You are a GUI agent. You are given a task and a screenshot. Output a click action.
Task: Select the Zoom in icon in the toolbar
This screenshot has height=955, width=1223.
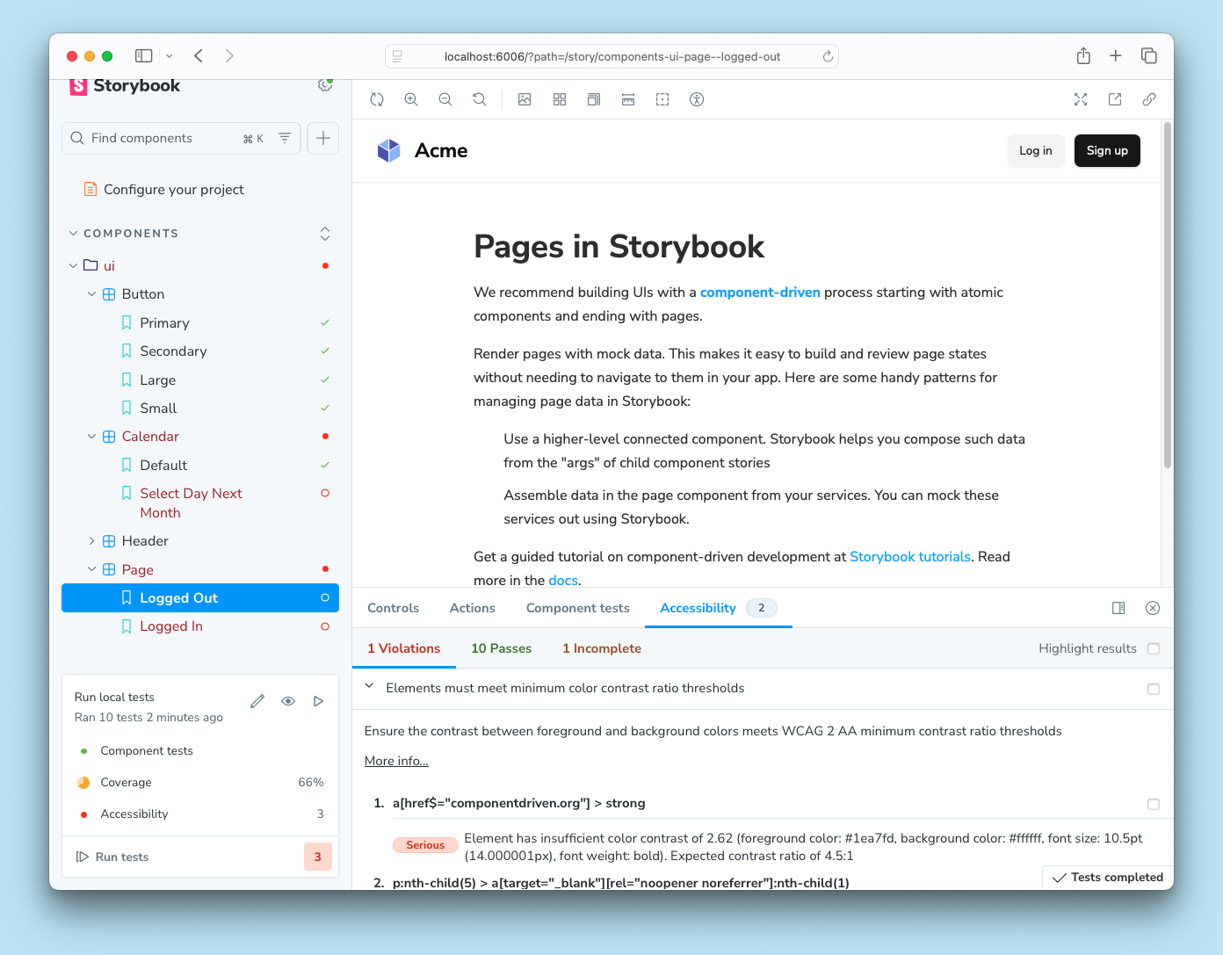pyautogui.click(x=411, y=99)
